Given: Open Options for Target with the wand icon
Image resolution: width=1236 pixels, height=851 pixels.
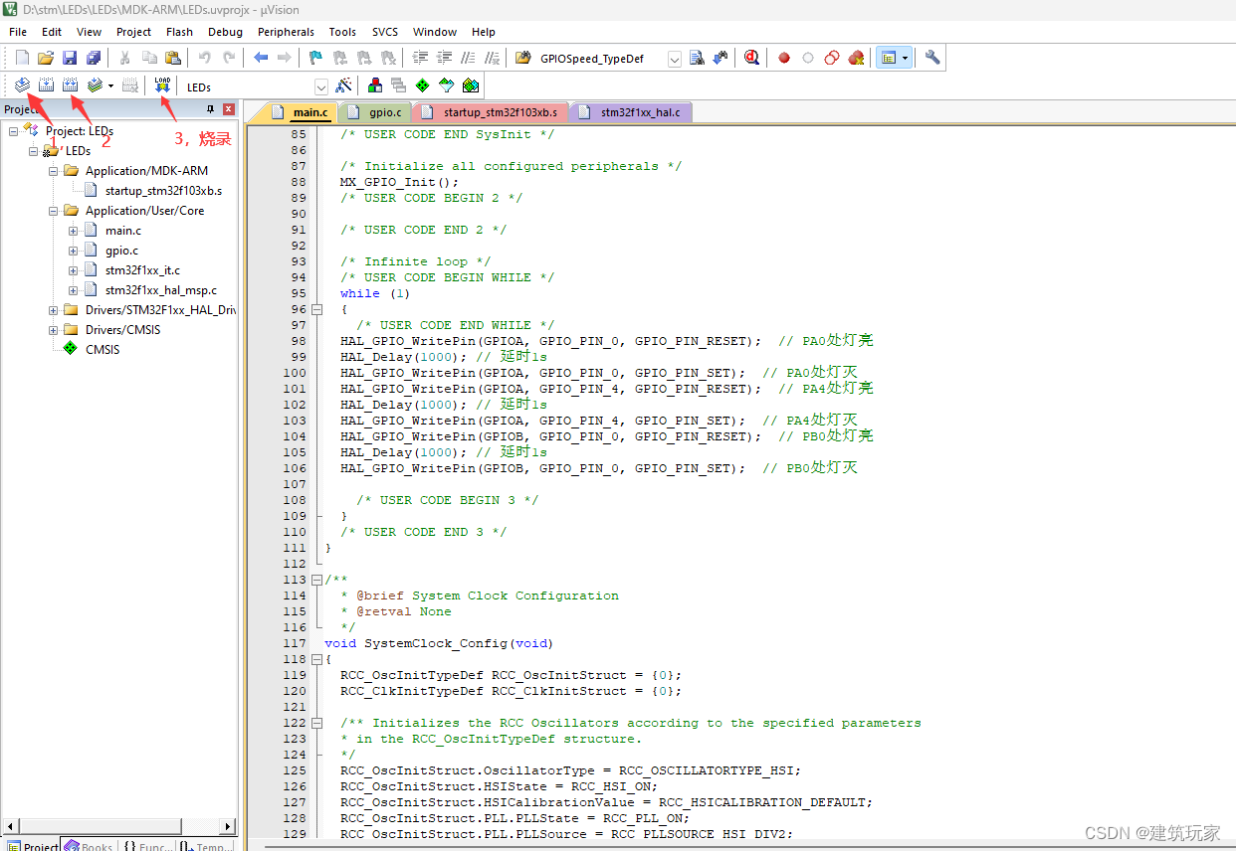Looking at the screenshot, I should 344,85.
